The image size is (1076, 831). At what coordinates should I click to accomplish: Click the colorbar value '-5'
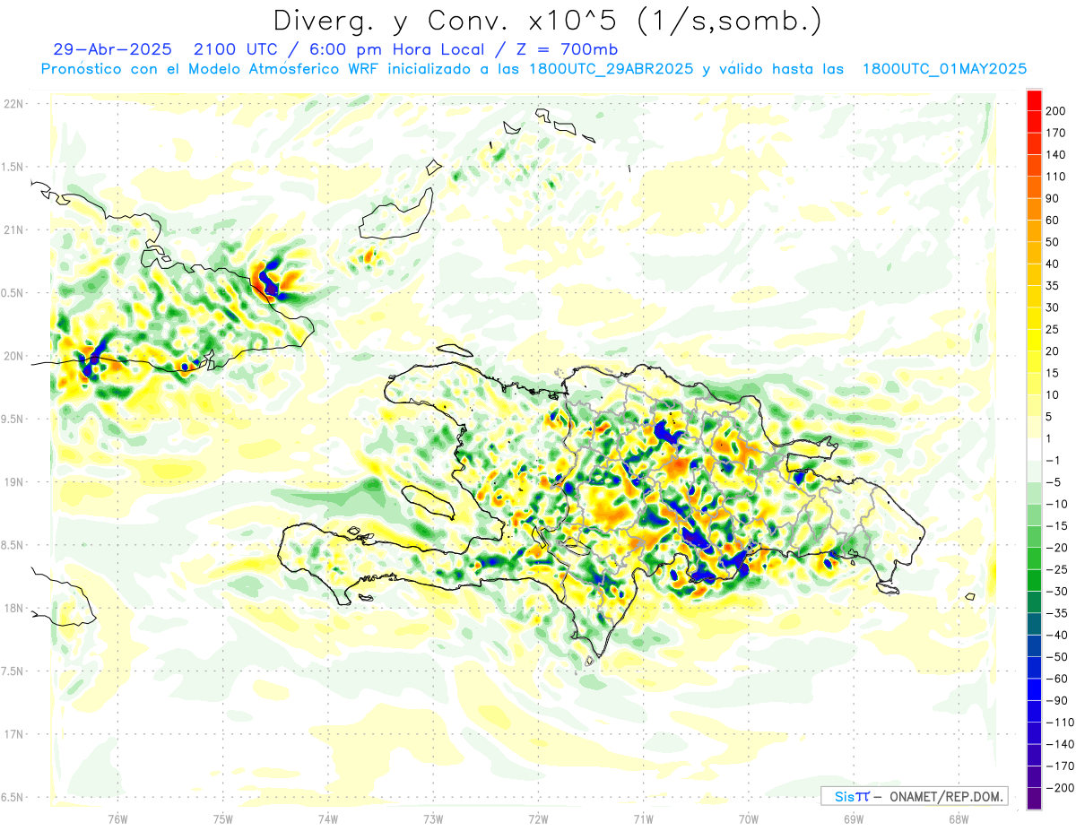tap(1054, 482)
